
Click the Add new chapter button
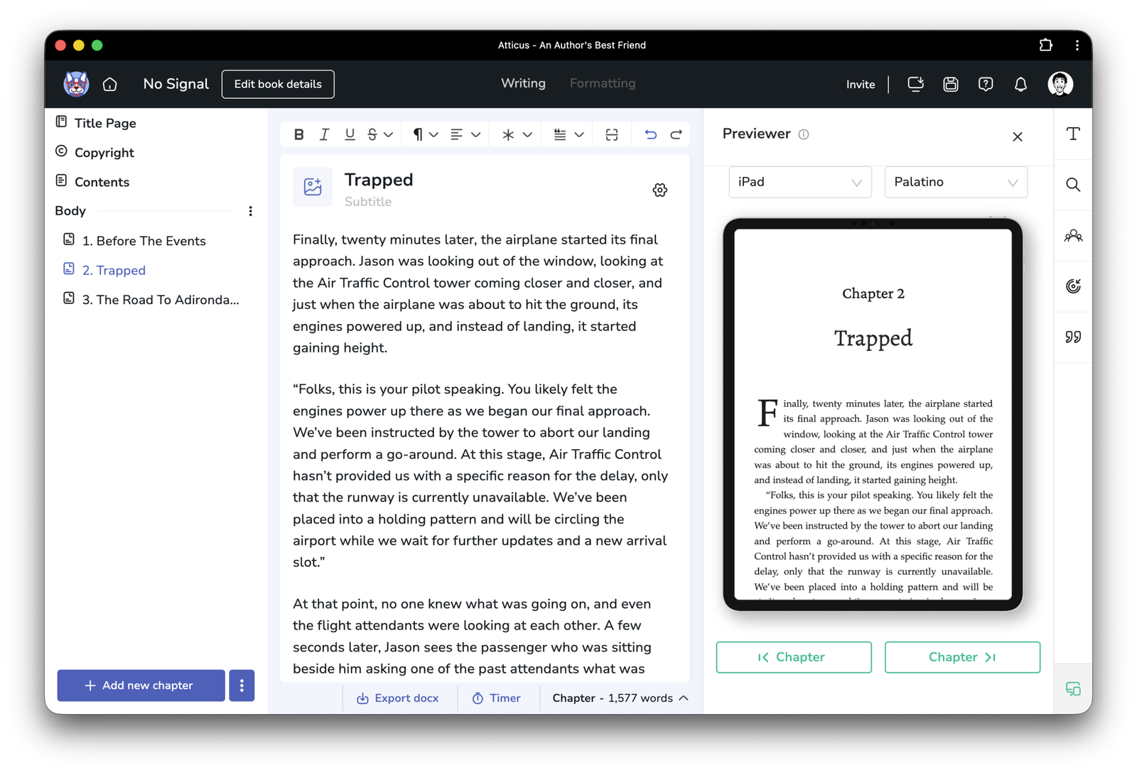(141, 686)
